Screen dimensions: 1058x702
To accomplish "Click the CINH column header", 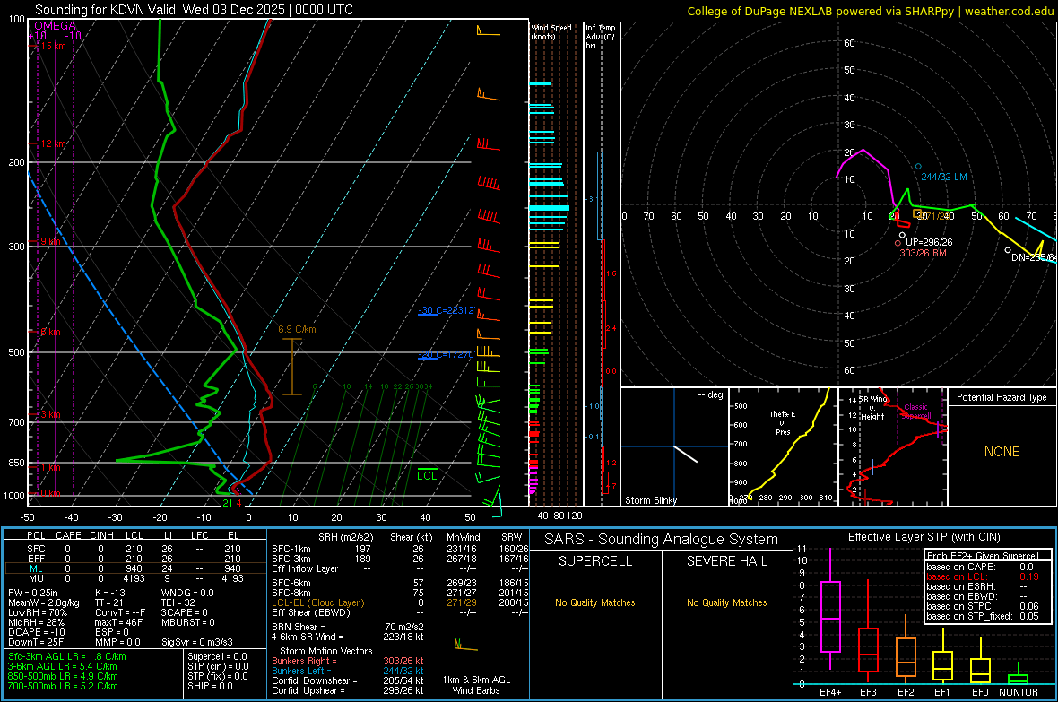I will coord(101,535).
